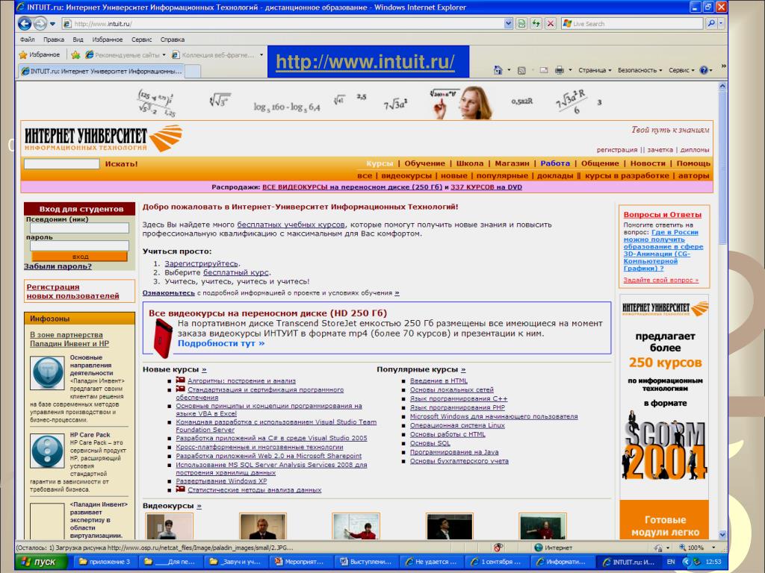Click the vertical scrollbar down arrow

pyautogui.click(x=722, y=534)
